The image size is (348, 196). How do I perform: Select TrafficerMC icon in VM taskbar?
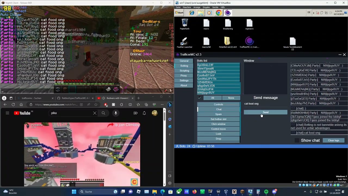pyautogui.click(x=228, y=13)
